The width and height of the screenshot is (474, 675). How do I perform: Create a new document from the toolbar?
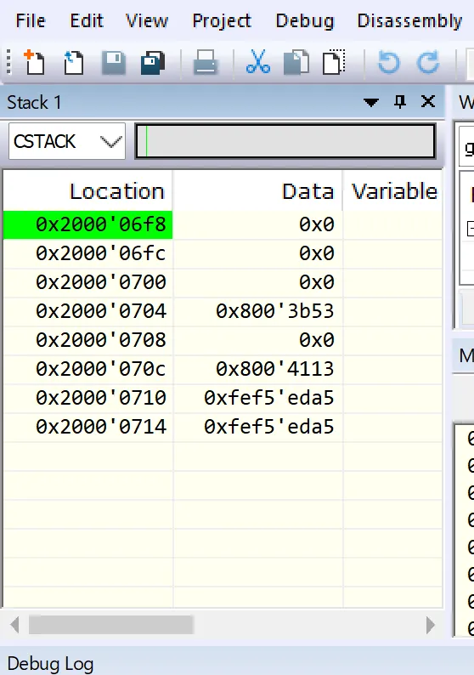[x=34, y=62]
